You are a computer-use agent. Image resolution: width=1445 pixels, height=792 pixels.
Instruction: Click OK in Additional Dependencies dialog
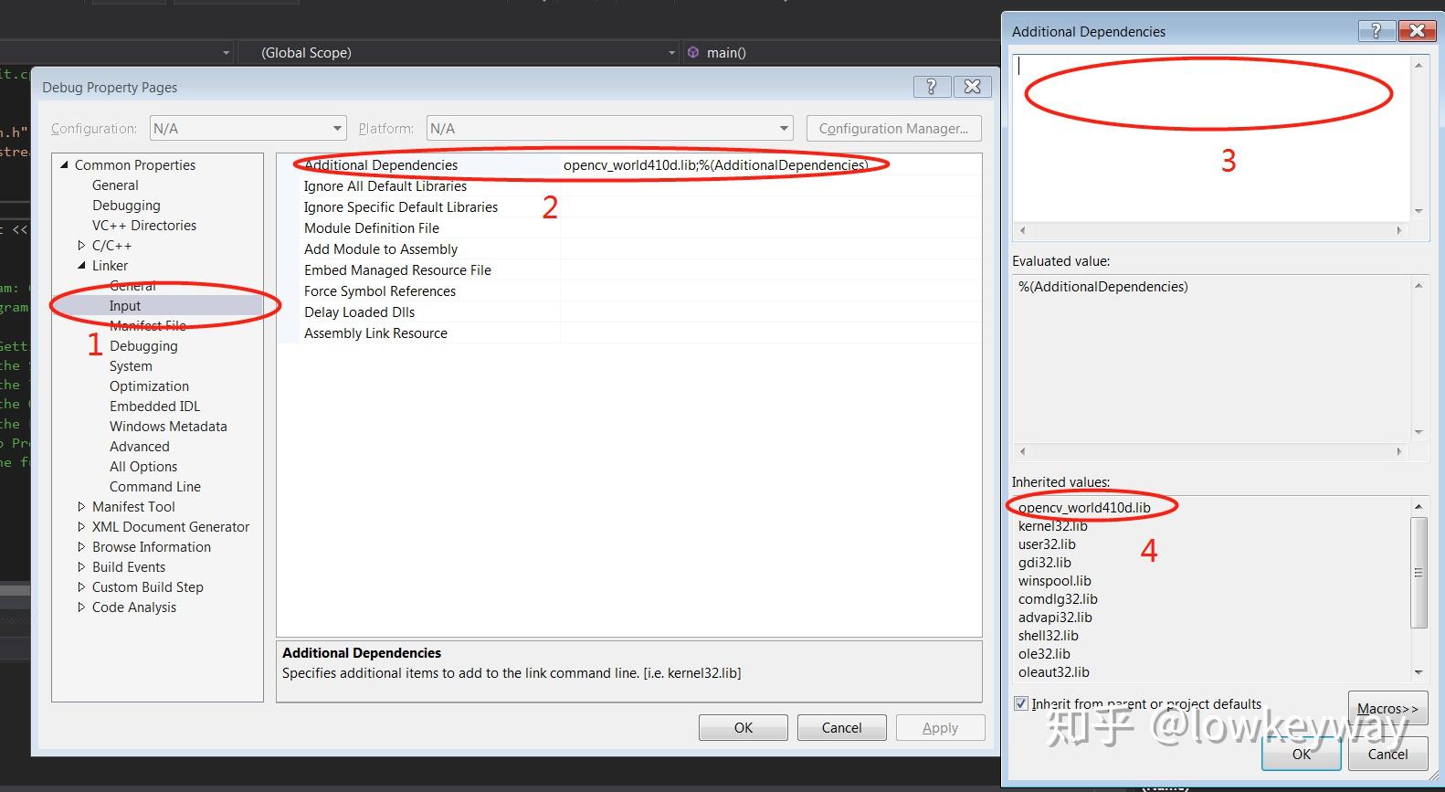[1302, 754]
